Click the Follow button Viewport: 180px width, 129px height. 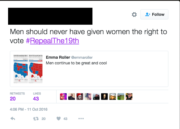[x=154, y=14]
